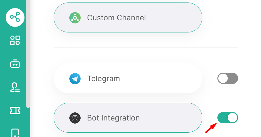The height and width of the screenshot is (137, 261).
Task: Click the sidebar vertical scrollbar
Action: (28, 53)
